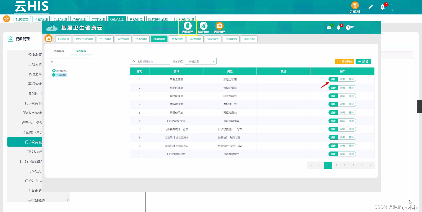Click the 经营统计-分类汇总2 name cell
This screenshot has width=422, height=212.
tap(176, 146)
